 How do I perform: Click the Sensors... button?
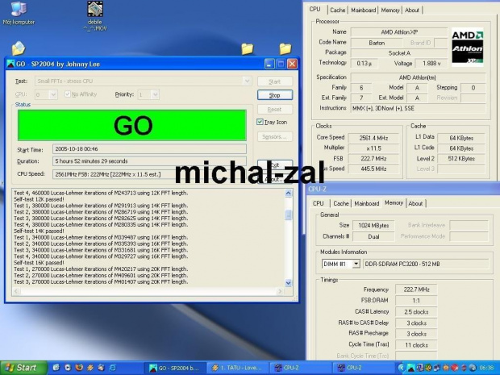(x=274, y=137)
